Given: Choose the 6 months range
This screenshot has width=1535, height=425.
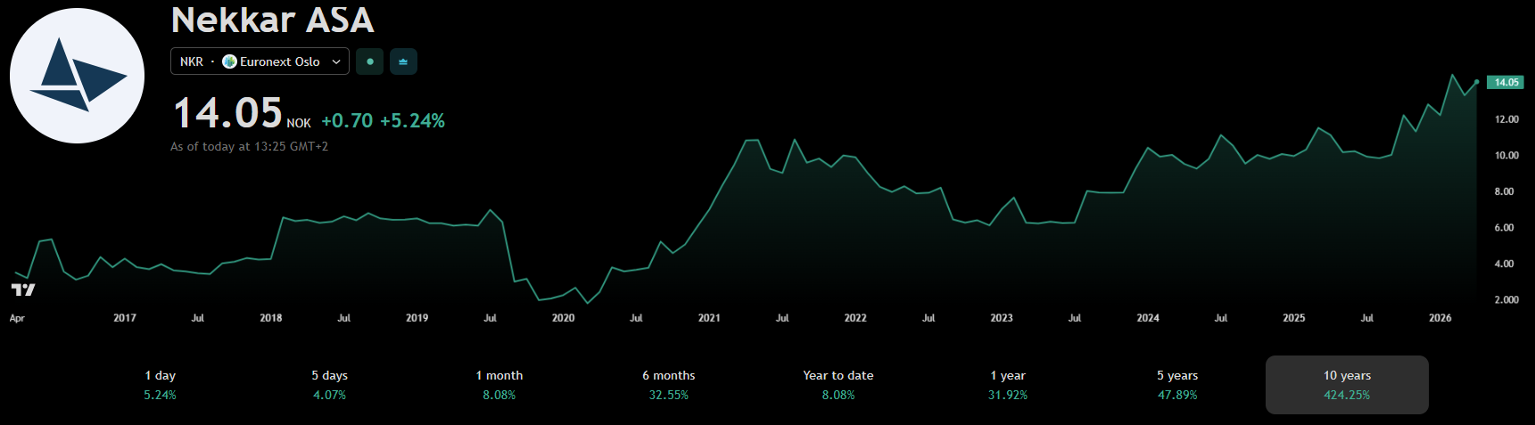Looking at the screenshot, I should (x=669, y=385).
